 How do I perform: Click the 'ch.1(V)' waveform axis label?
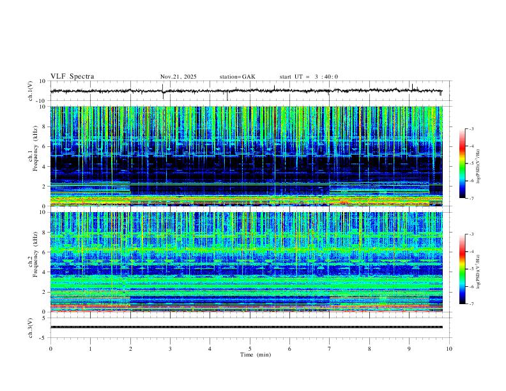pos(31,91)
